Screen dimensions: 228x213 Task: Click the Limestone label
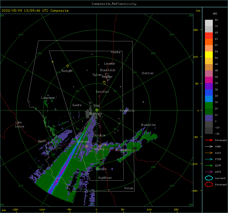(48, 98)
